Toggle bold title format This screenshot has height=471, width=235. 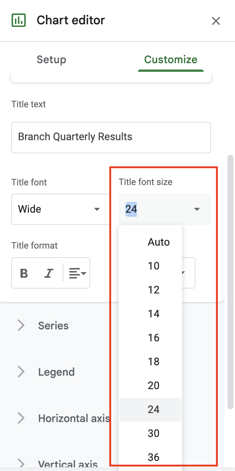pos(24,273)
